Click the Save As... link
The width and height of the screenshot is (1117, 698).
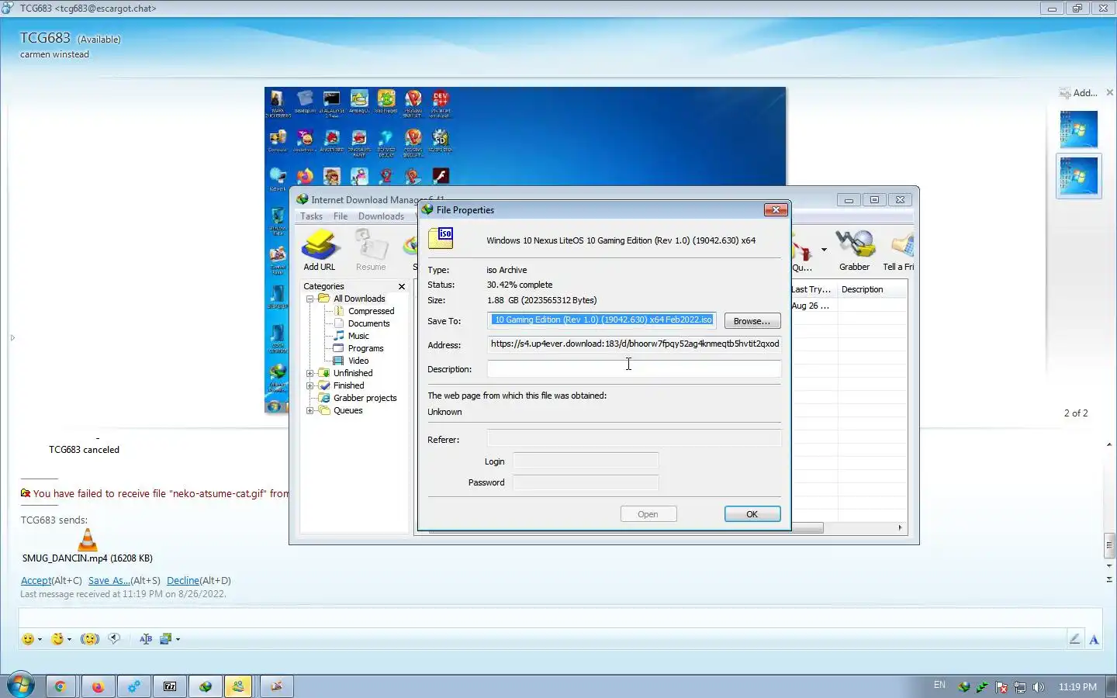point(109,580)
